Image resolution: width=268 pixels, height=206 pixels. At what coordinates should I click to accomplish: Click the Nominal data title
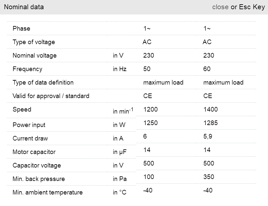(24, 7)
